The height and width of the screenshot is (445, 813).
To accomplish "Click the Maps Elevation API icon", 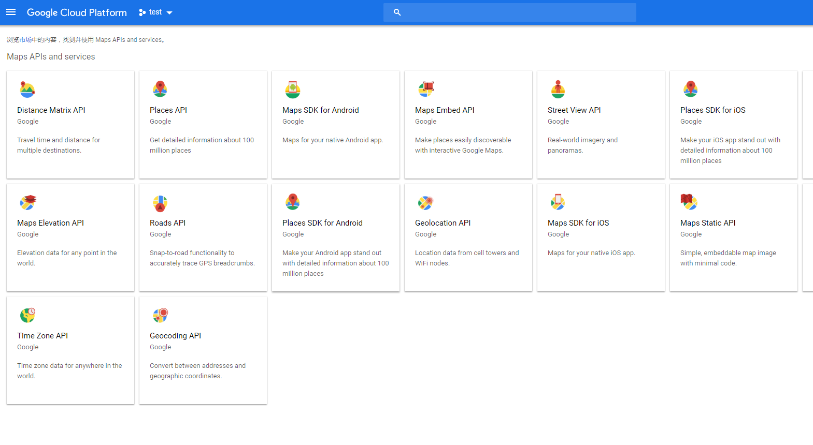I will (x=28, y=202).
